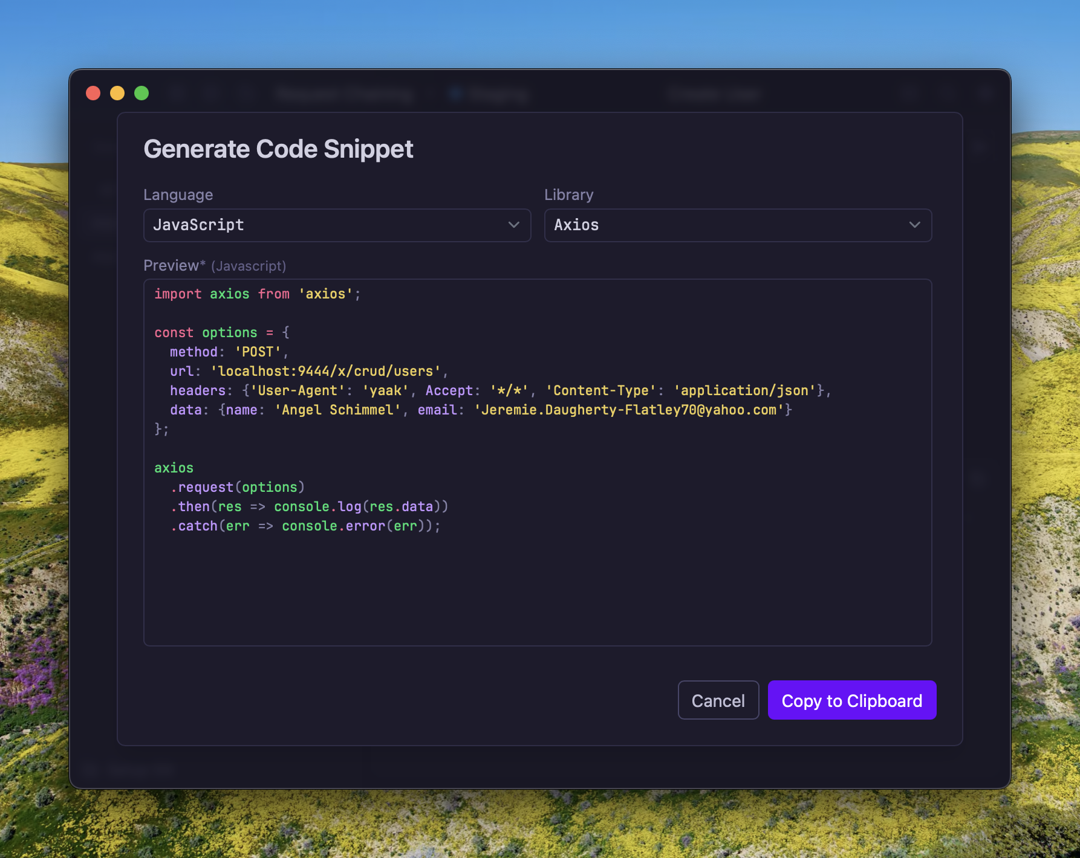The width and height of the screenshot is (1080, 858).
Task: Click 'Angel Schimmel' name value in code
Action: point(337,410)
